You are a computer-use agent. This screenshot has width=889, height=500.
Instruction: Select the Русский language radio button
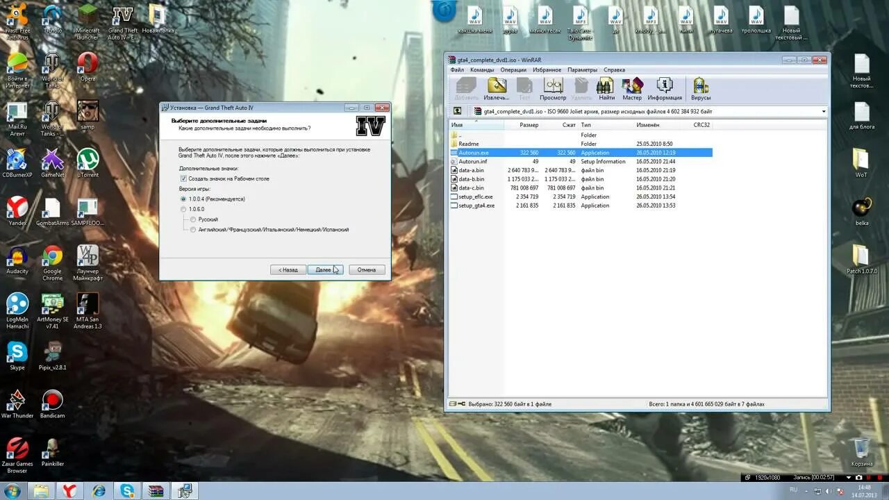click(x=193, y=219)
